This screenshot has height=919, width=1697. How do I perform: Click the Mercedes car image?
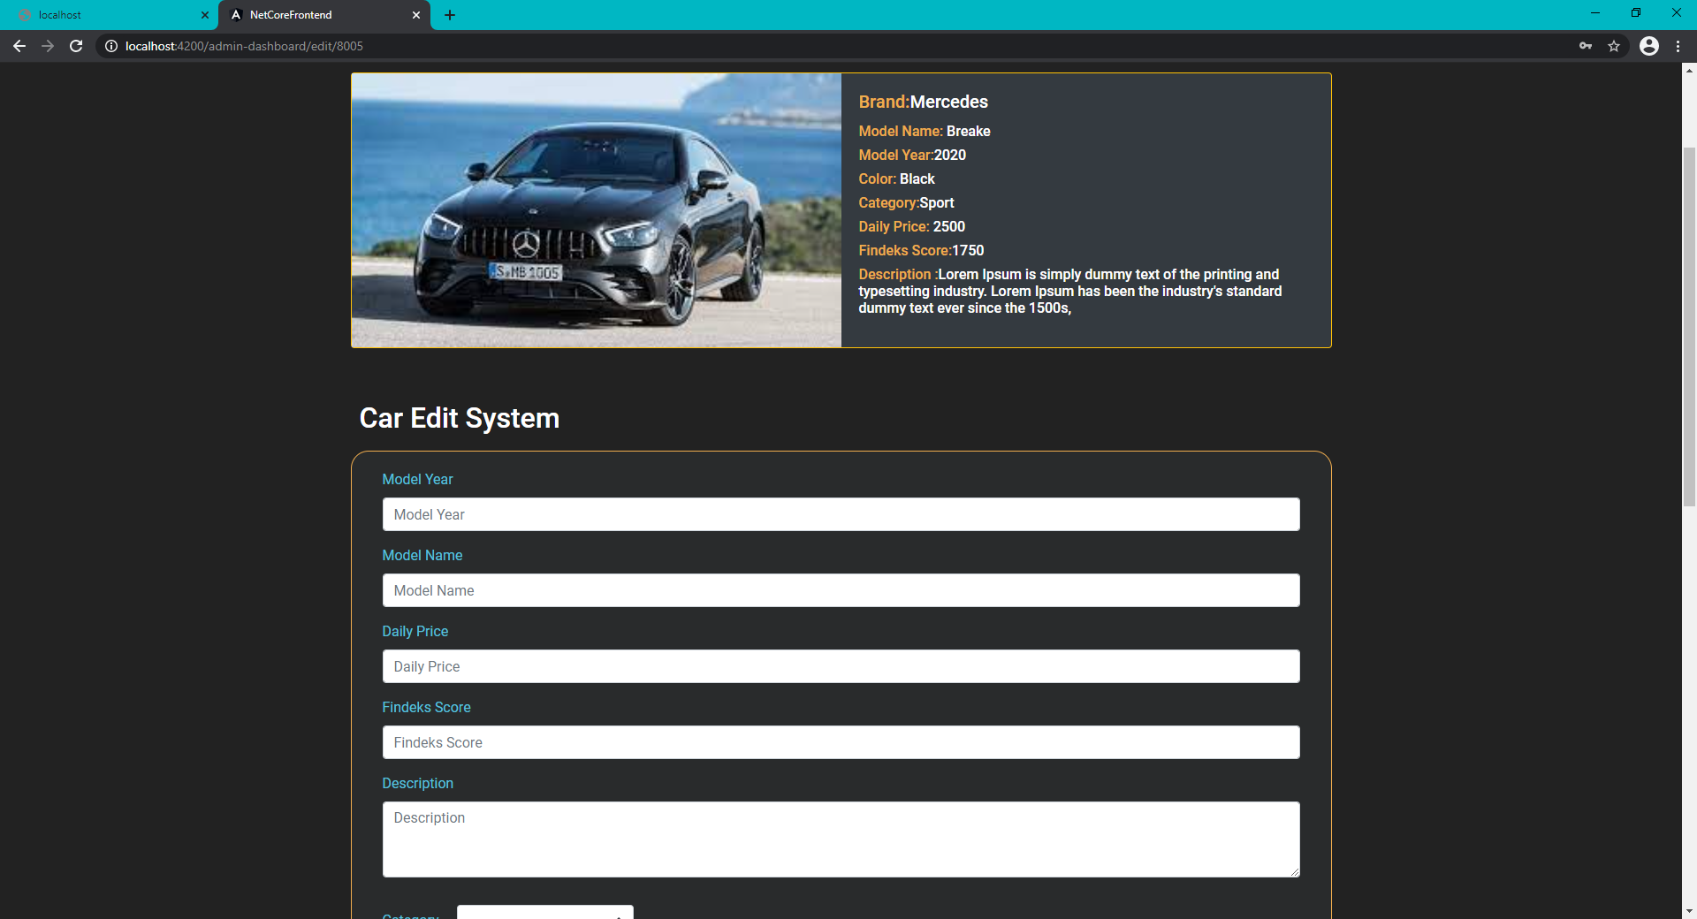pos(596,210)
